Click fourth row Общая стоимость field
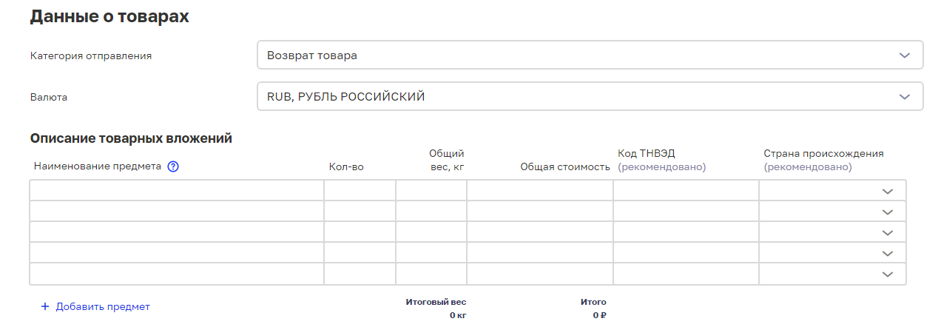 click(x=540, y=252)
